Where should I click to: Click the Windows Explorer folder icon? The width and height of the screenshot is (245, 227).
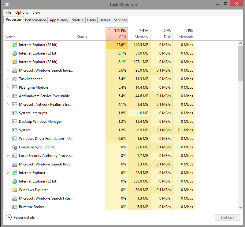15,190
